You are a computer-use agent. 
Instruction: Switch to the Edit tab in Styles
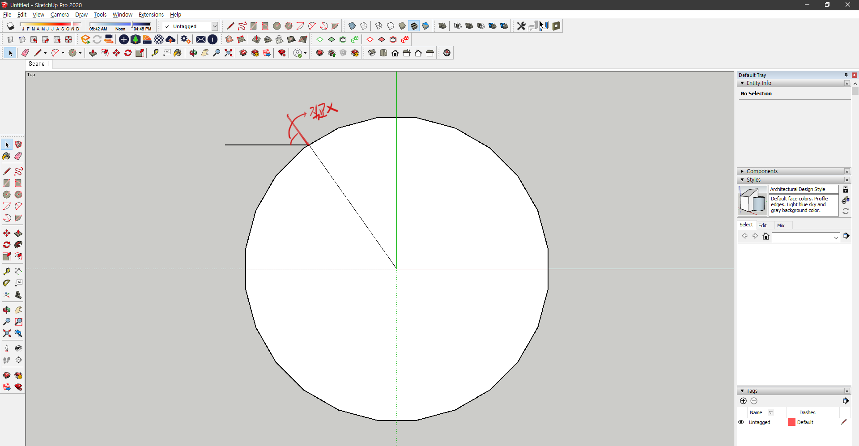pos(763,225)
